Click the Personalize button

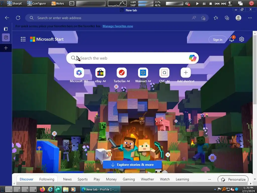pos(233,179)
